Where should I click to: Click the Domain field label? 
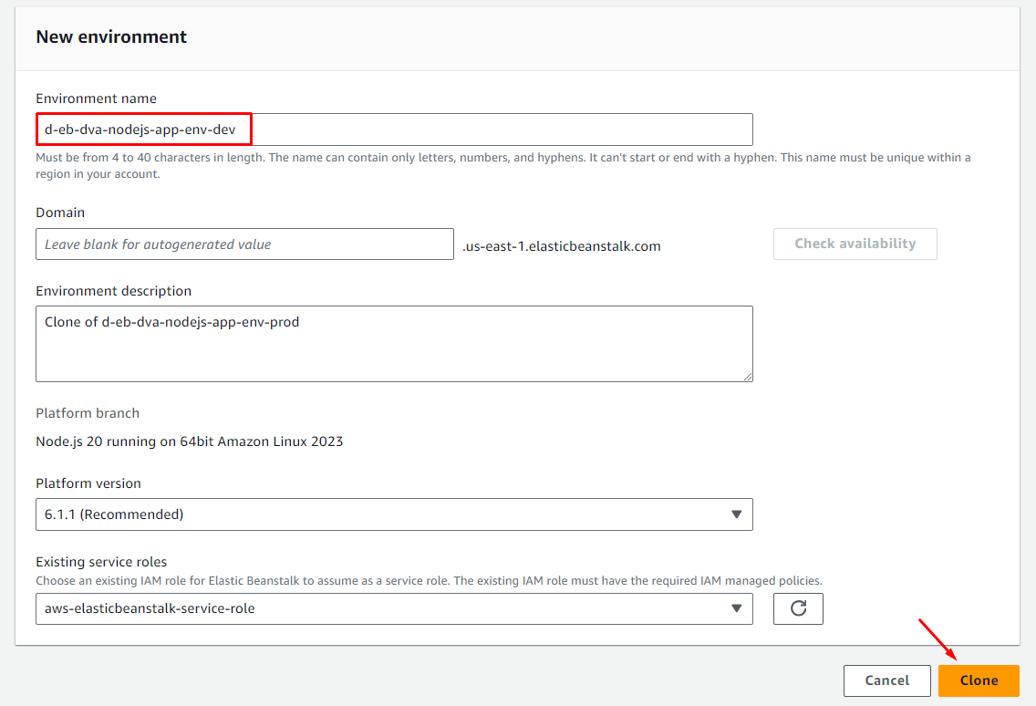pyautogui.click(x=60, y=213)
